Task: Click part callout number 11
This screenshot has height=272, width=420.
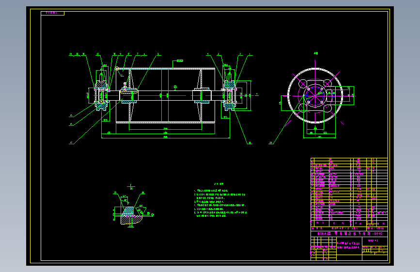Action: coord(98,54)
